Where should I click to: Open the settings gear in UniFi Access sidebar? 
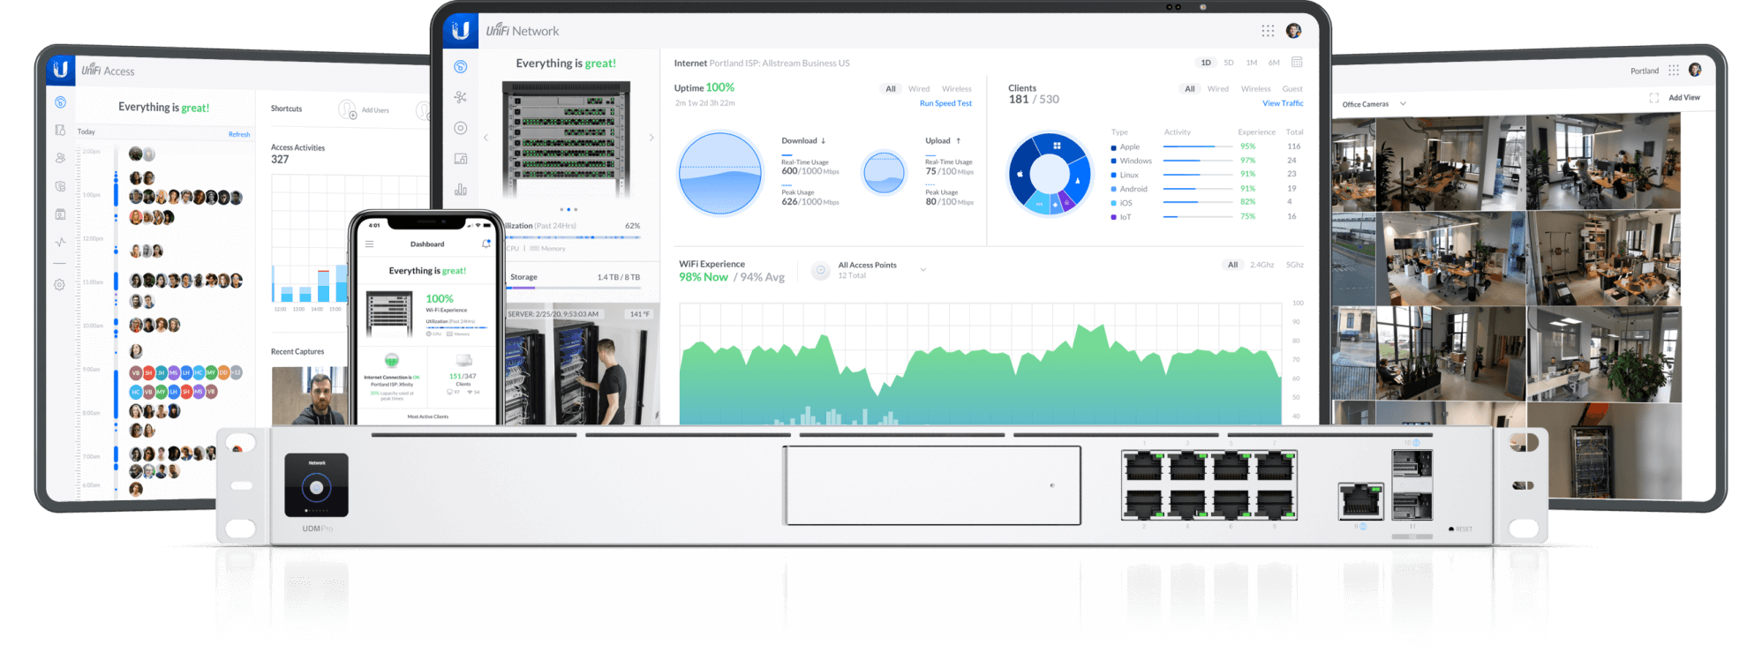[59, 284]
